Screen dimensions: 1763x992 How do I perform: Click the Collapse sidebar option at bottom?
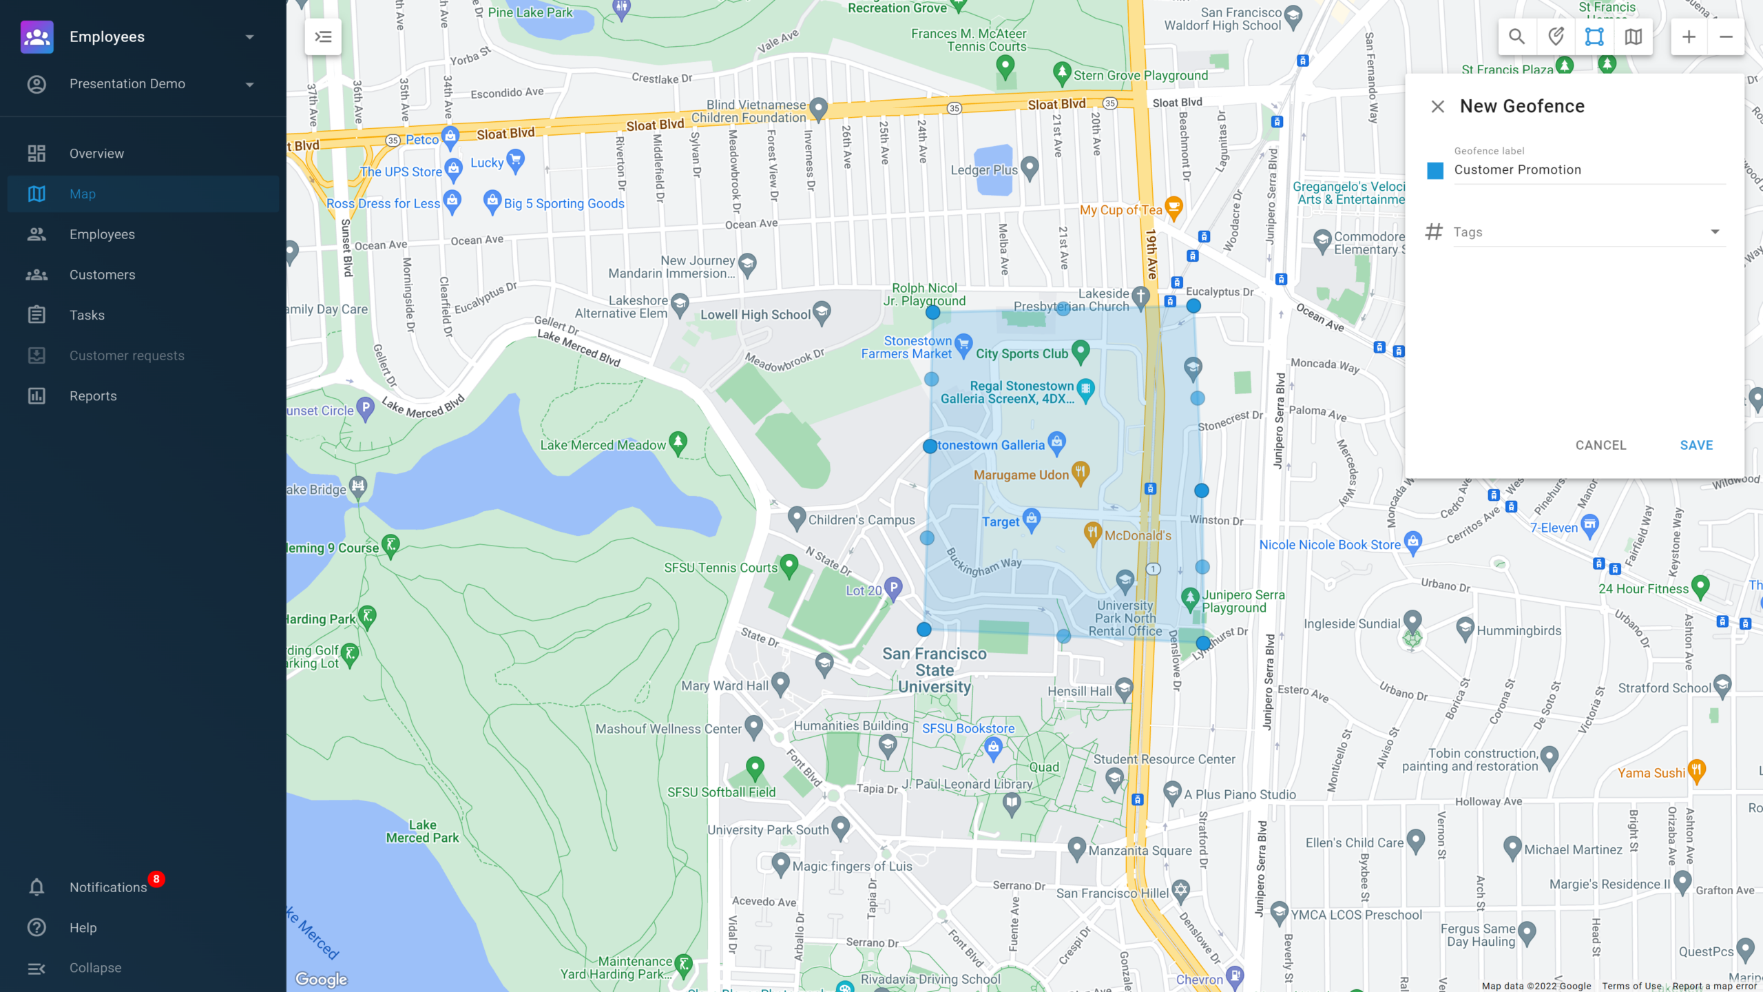94,967
